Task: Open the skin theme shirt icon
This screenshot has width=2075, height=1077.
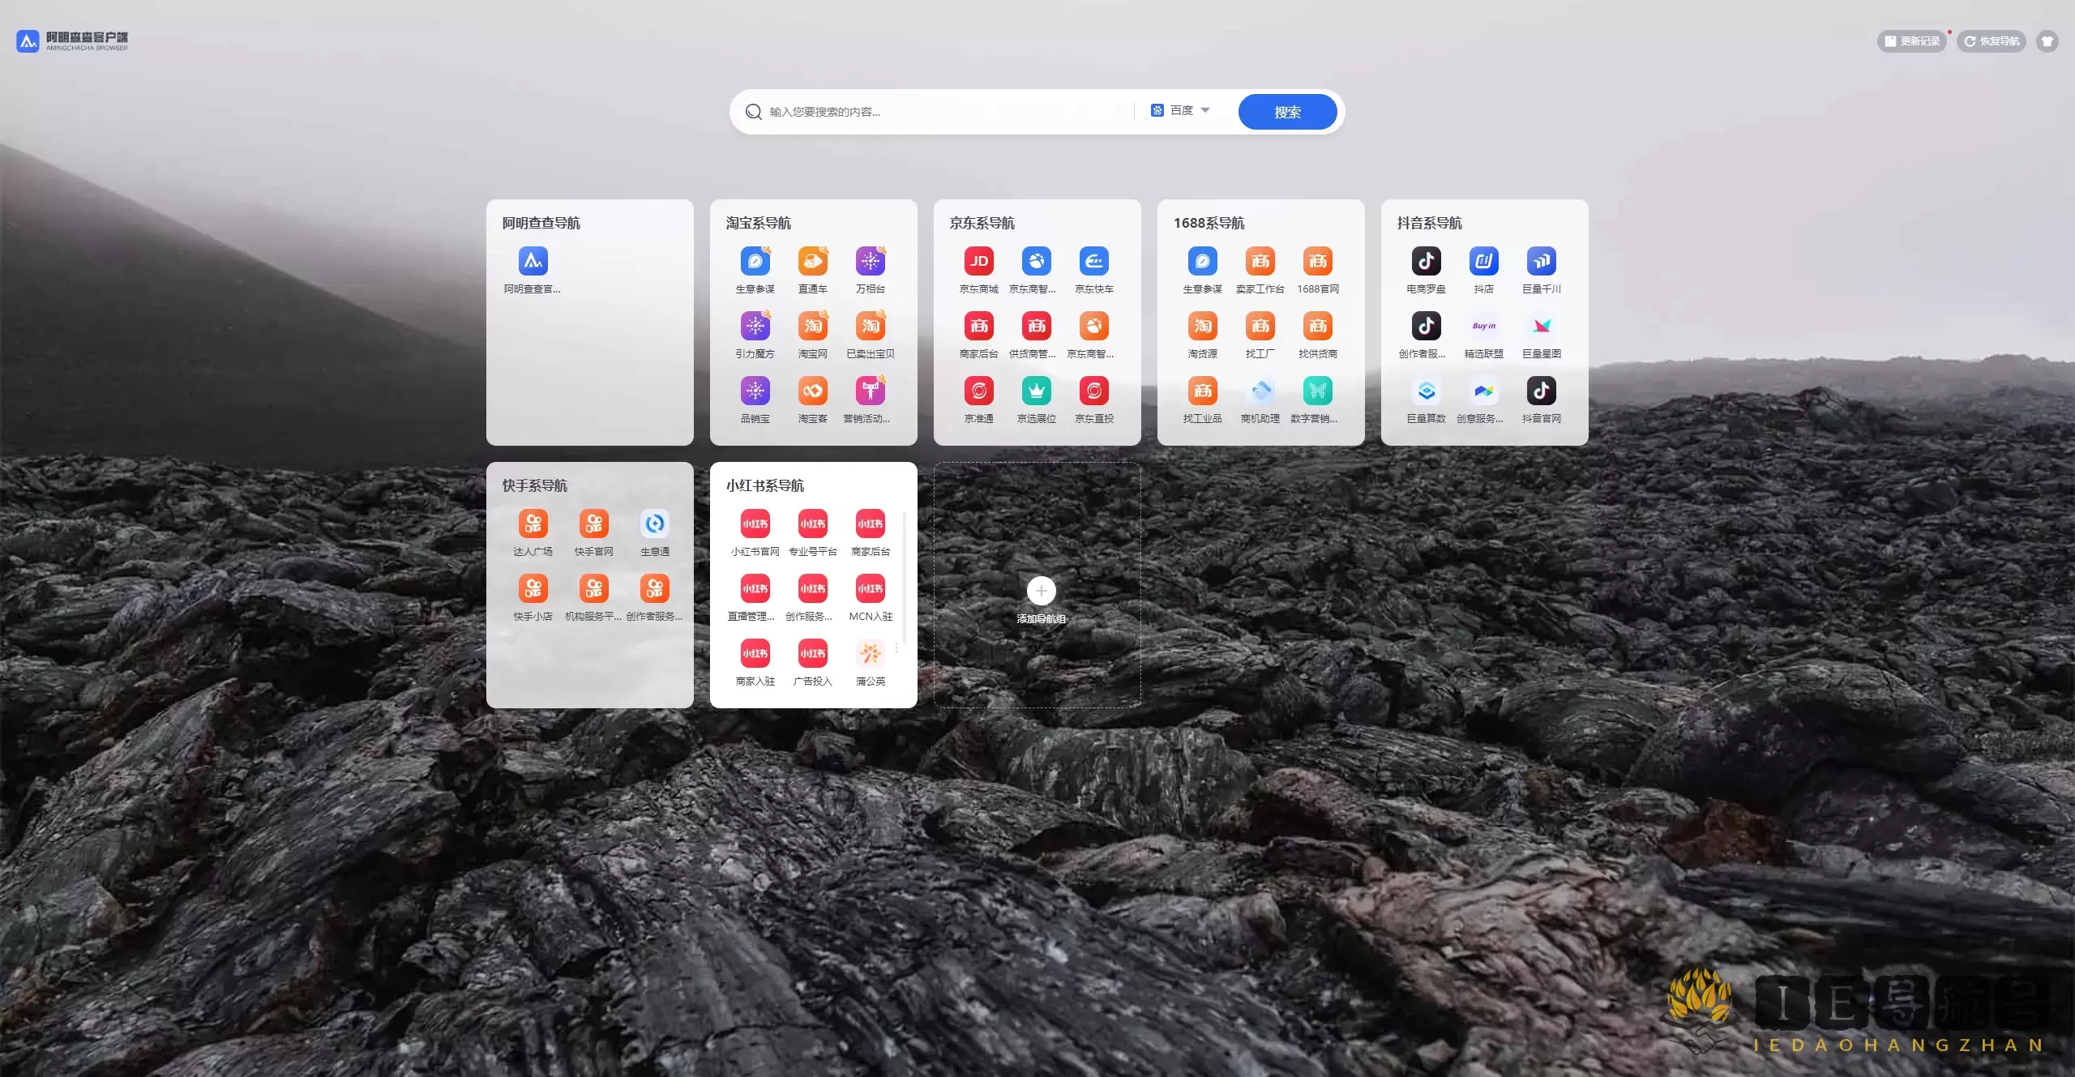Action: click(2047, 41)
